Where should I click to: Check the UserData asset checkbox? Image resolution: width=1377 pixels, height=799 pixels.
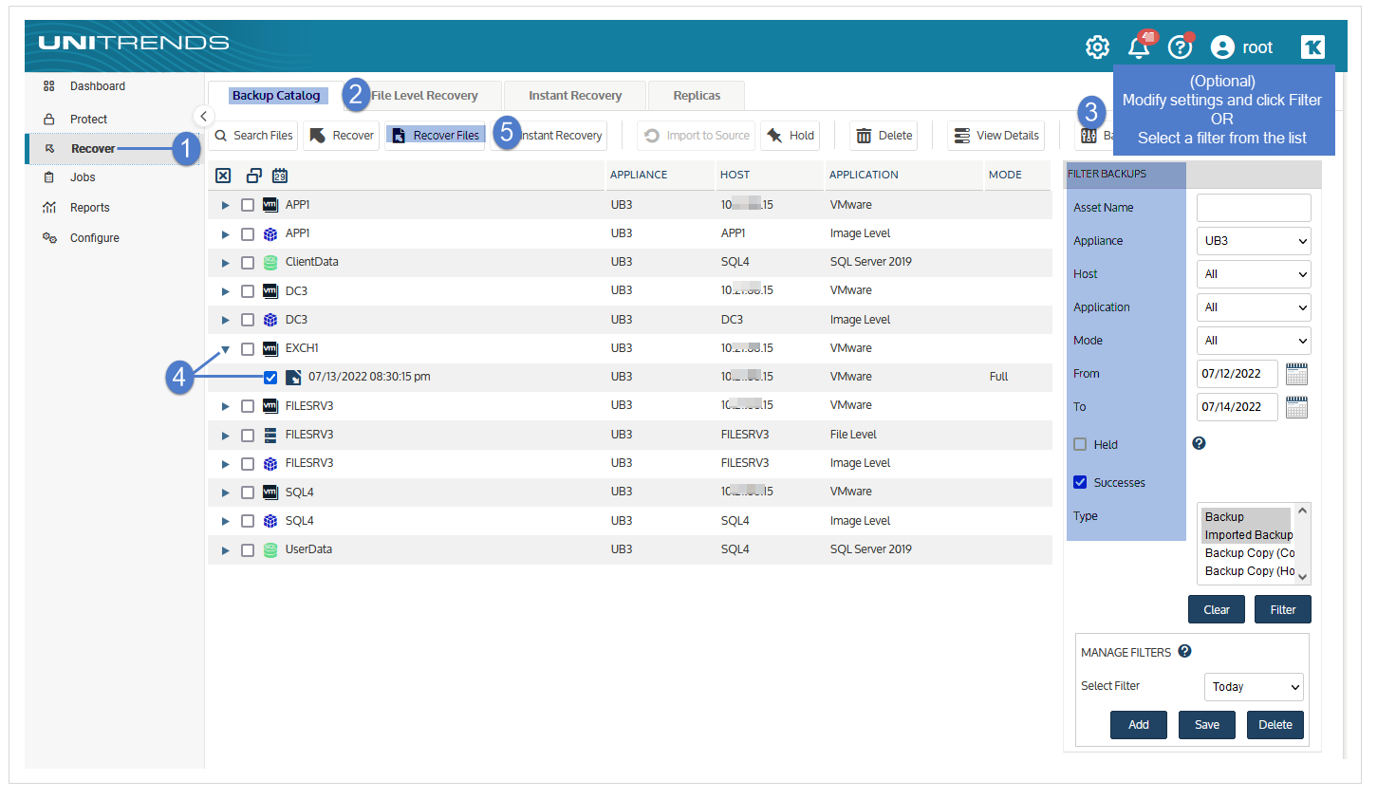[x=248, y=550]
